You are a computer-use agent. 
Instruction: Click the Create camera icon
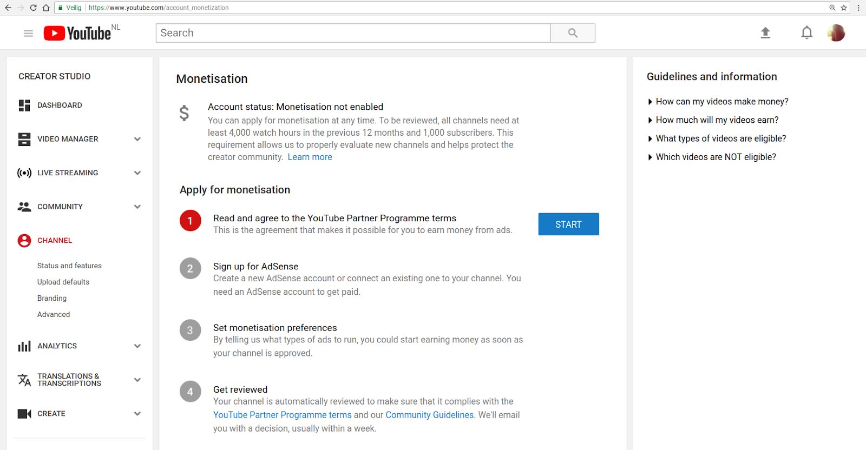tap(24, 414)
